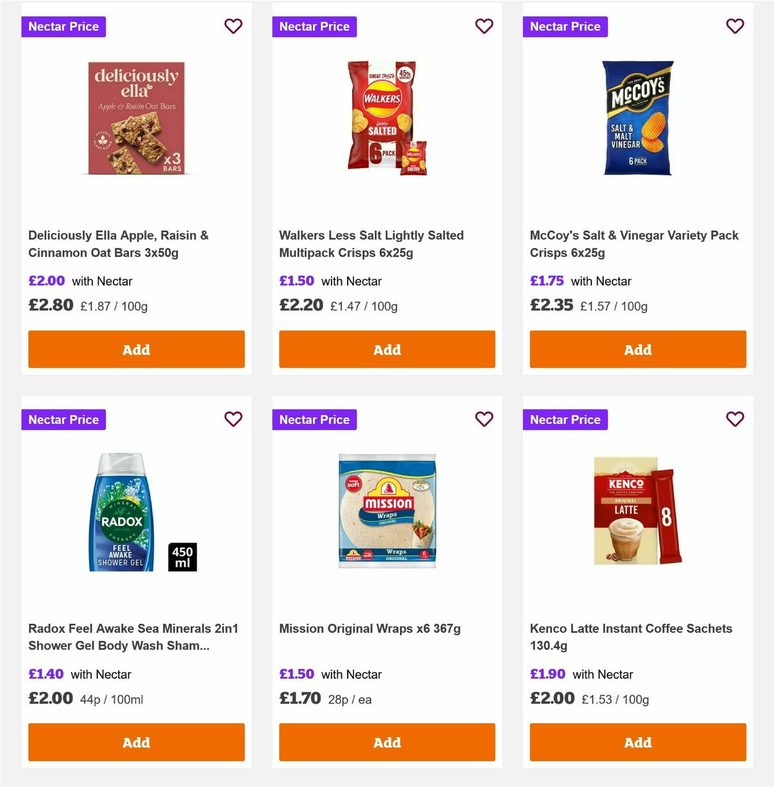Click the Nectar Price badge on Radox
Screen dimensions: 774x787
(x=63, y=419)
